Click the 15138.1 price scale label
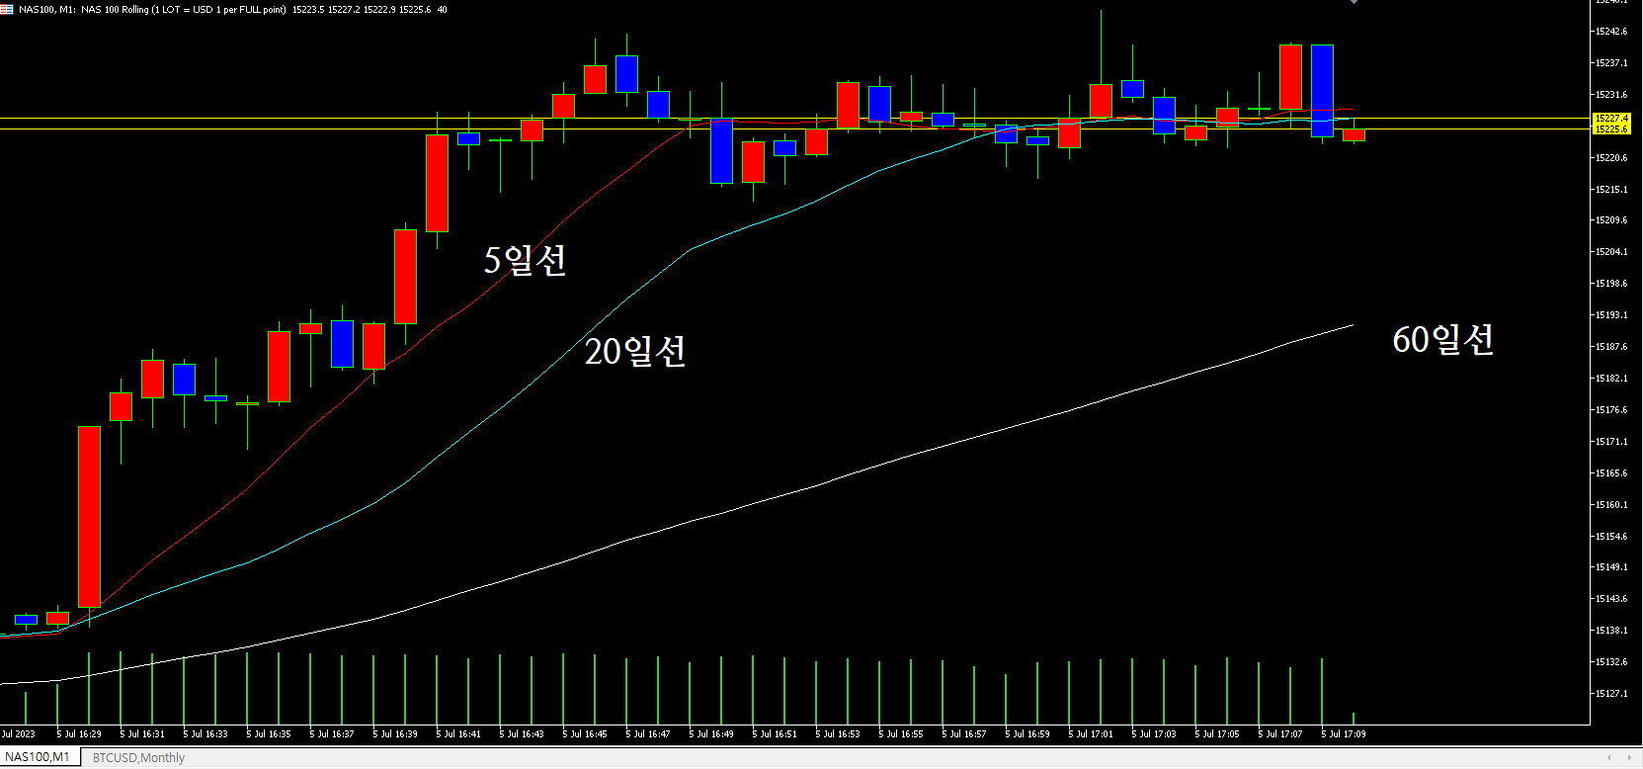The width and height of the screenshot is (1643, 769). point(1611,631)
